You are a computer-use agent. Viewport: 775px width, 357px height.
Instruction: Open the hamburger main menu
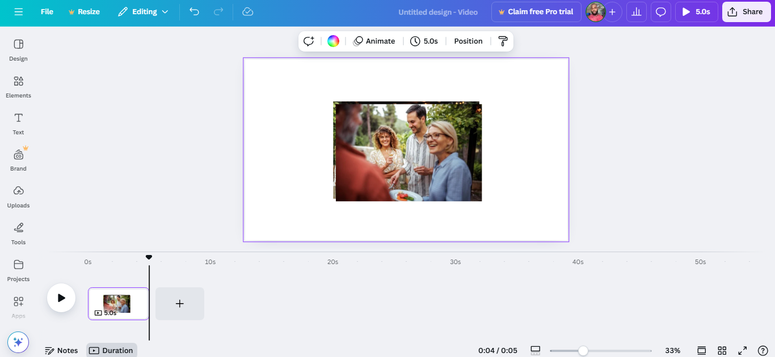click(x=19, y=11)
